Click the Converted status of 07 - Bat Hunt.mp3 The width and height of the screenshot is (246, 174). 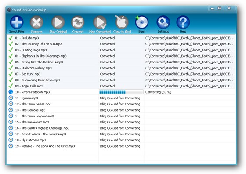point(107,74)
